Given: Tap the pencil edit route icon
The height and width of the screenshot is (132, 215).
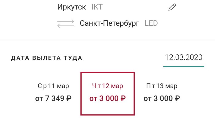Looking at the screenshot, I should (172, 8).
